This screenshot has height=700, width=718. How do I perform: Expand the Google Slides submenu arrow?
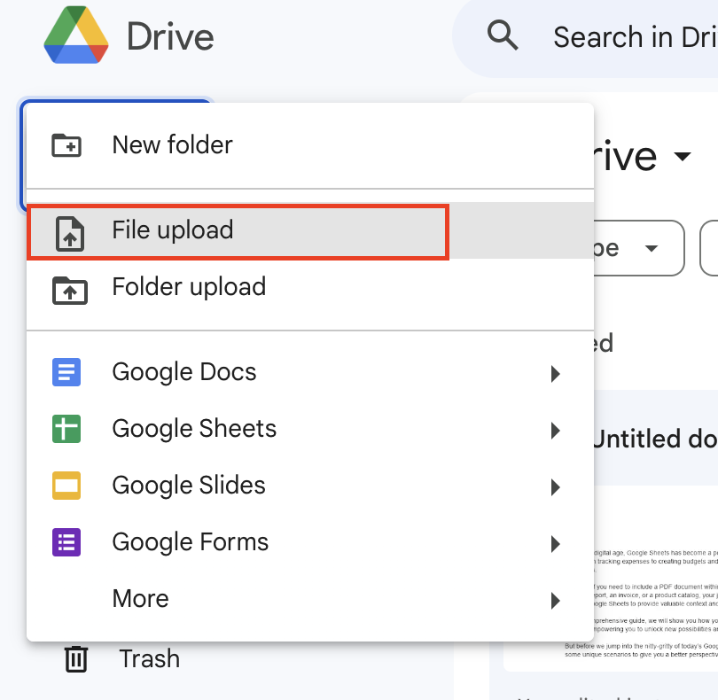point(556,487)
